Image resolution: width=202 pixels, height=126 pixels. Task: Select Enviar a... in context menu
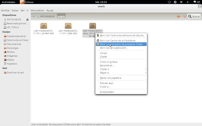point(121,87)
